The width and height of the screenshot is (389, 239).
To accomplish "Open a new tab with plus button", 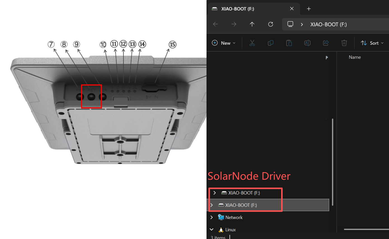I will (x=309, y=9).
